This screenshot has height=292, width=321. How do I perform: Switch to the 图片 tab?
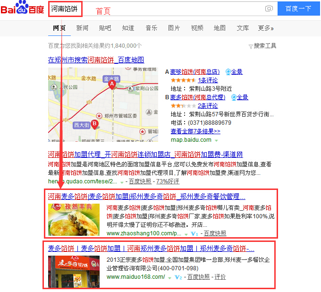pos(174,28)
